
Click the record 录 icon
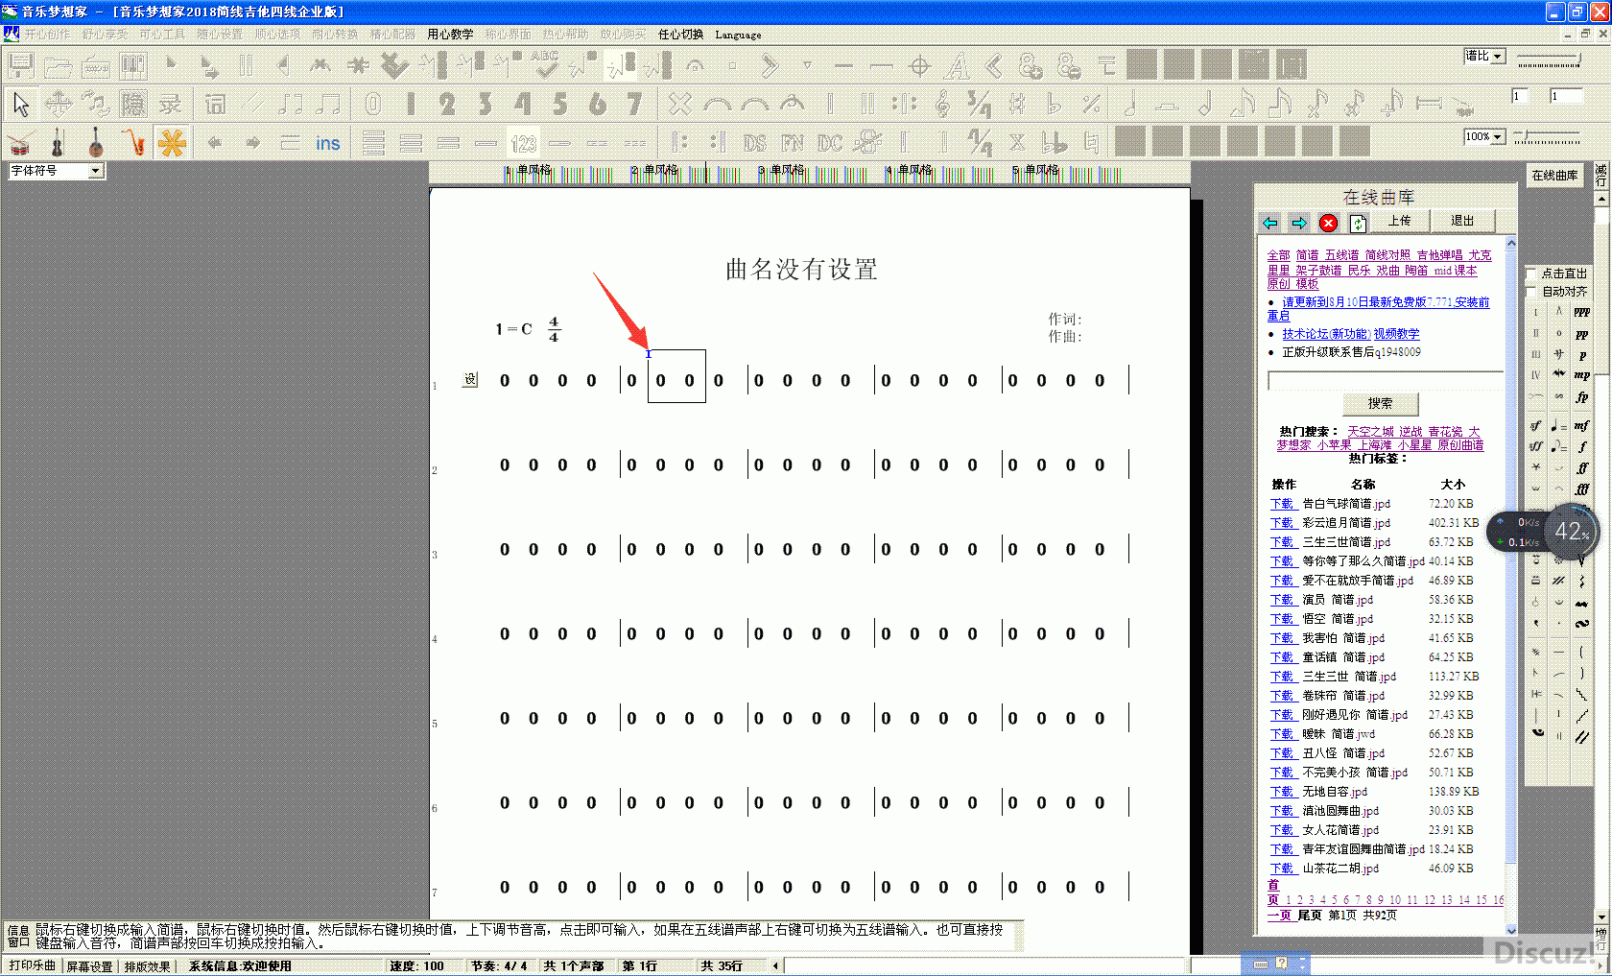click(170, 103)
